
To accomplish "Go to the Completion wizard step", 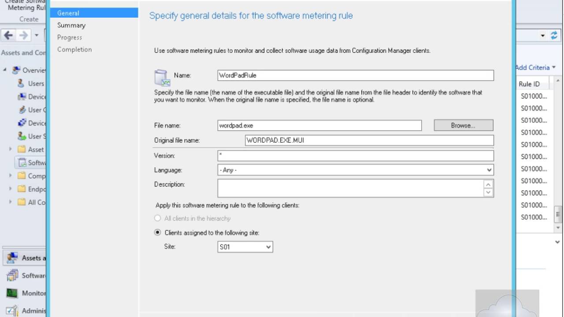I will pyautogui.click(x=74, y=49).
